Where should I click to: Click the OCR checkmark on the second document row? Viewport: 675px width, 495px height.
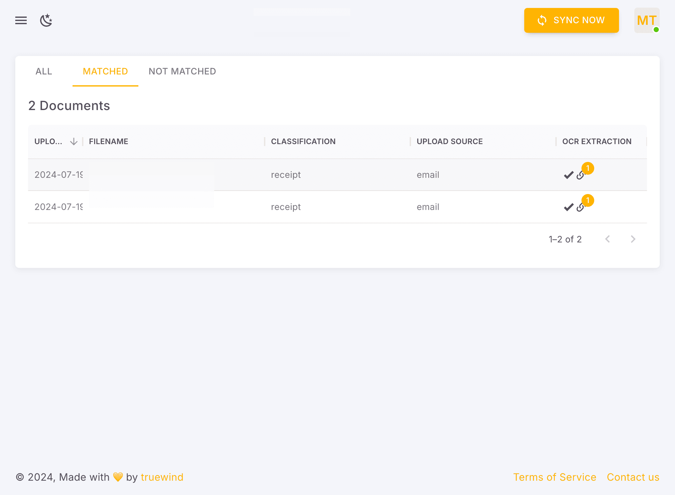point(568,207)
